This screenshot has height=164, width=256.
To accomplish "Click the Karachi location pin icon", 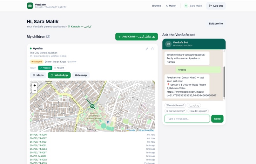I will click(x=69, y=26).
